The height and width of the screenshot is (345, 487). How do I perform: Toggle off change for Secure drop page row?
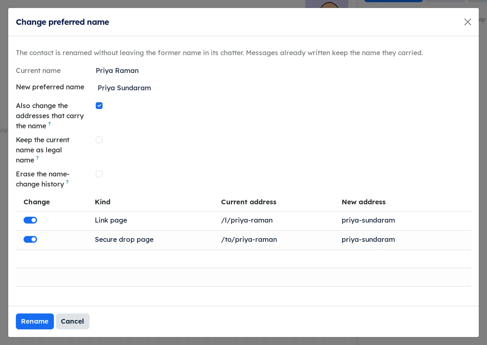30,239
